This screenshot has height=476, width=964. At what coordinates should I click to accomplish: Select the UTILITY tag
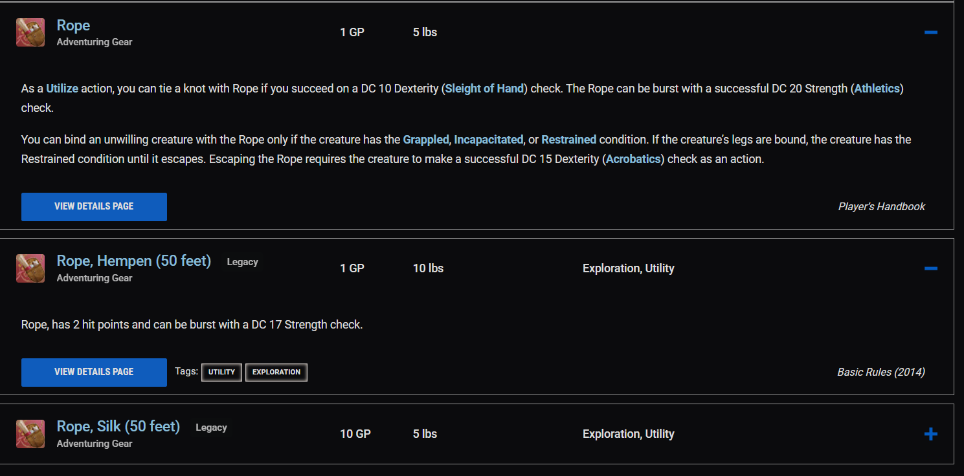(x=221, y=373)
